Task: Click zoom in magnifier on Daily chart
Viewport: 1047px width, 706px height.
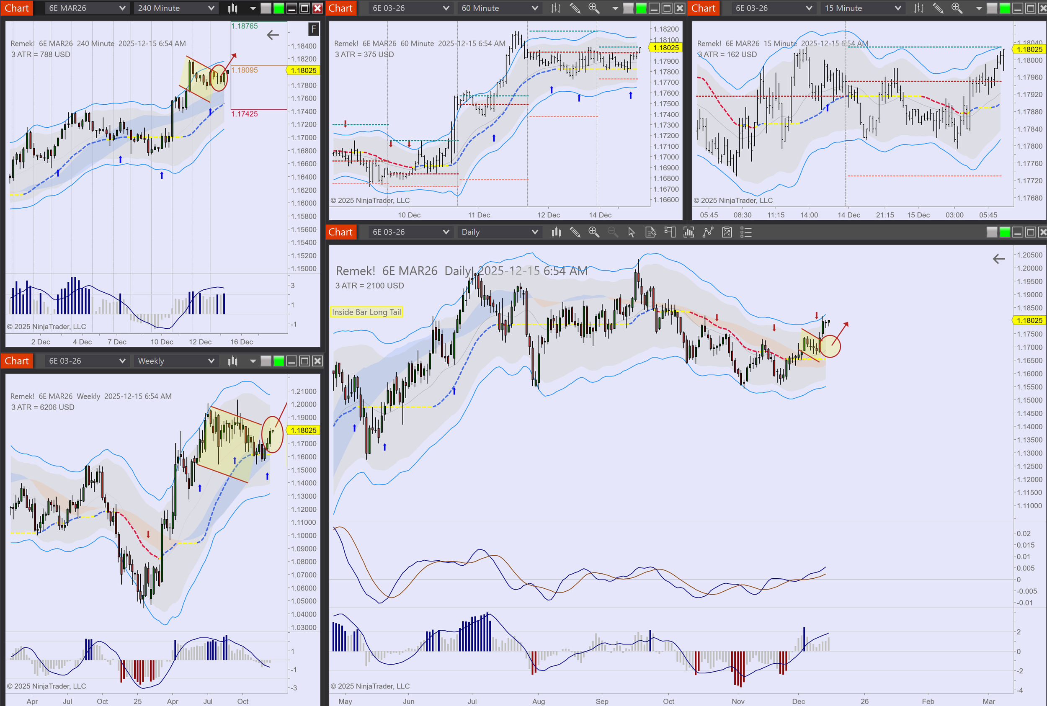Action: (593, 232)
